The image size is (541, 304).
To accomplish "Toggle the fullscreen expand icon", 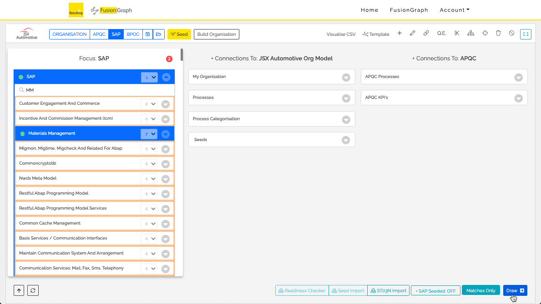I will 526,34.
